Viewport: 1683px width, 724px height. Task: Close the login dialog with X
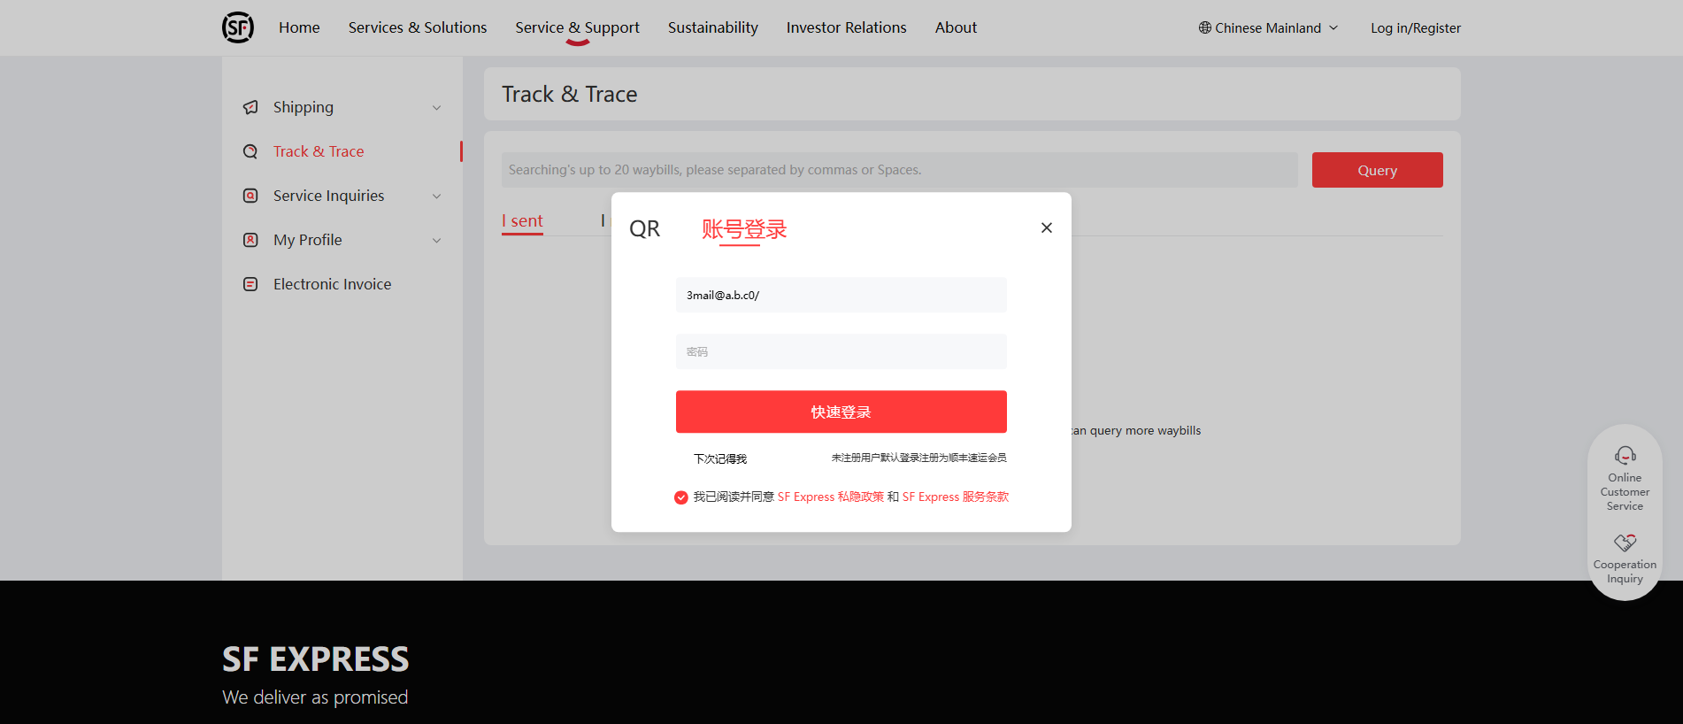(1047, 227)
